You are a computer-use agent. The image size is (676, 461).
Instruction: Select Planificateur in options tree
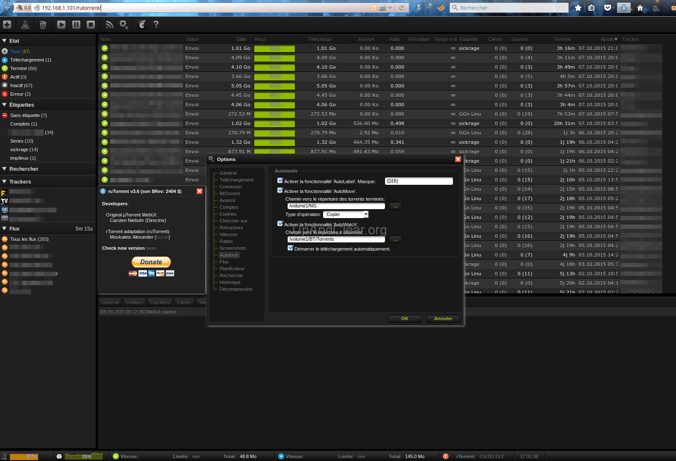232,268
